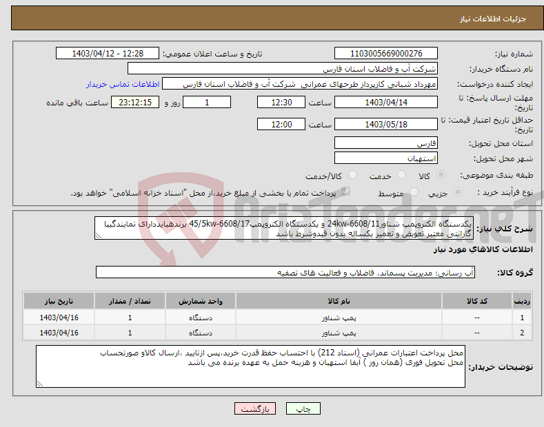The image size is (544, 427).
Task: Click the remaining time 23:12:15 field
Action: 135,102
